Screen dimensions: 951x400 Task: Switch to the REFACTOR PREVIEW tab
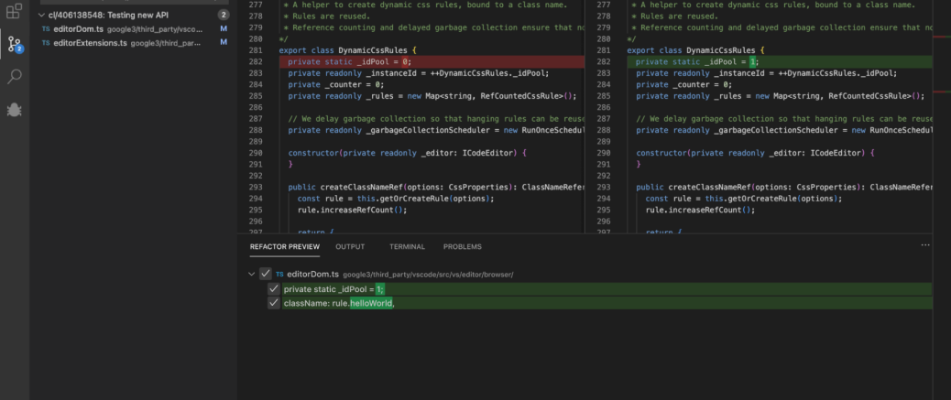(284, 246)
